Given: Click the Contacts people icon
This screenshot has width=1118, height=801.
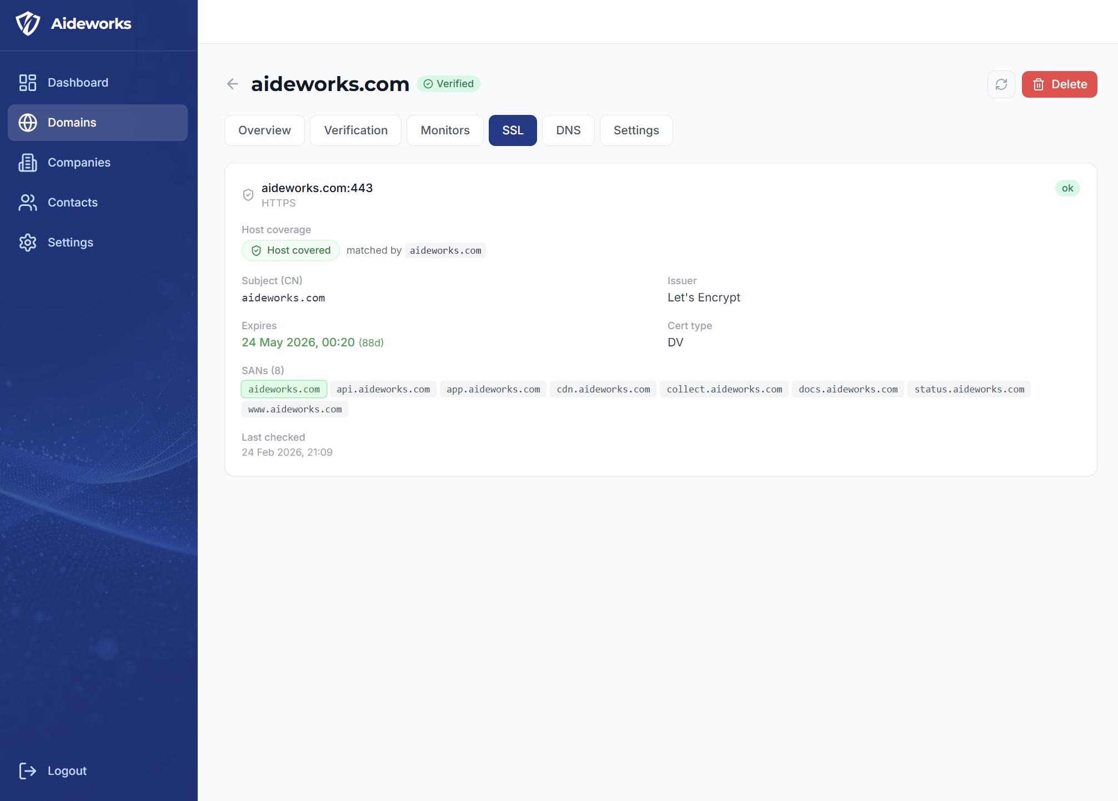Looking at the screenshot, I should pos(27,202).
